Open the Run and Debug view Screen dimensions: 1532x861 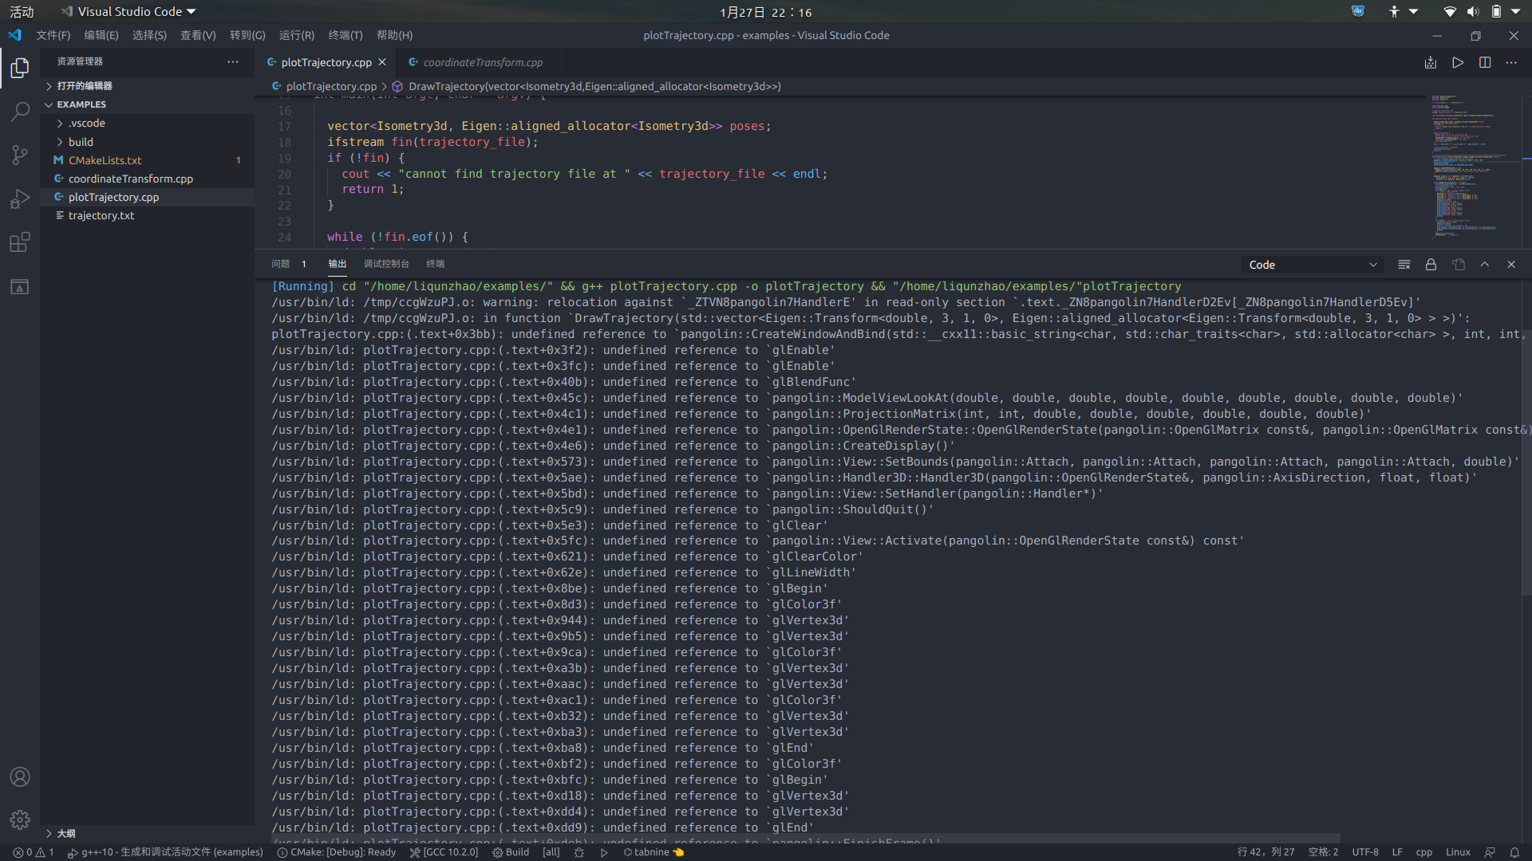pyautogui.click(x=20, y=199)
